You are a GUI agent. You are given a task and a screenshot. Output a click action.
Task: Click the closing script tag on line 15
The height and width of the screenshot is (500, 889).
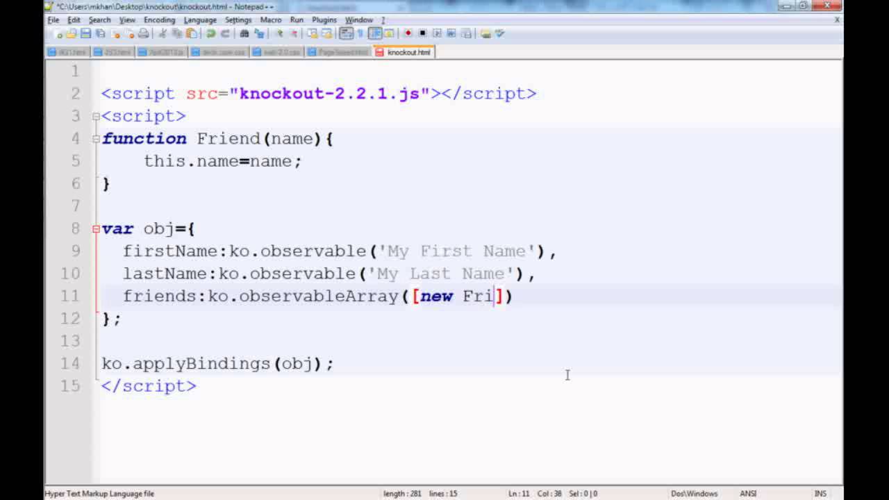149,386
